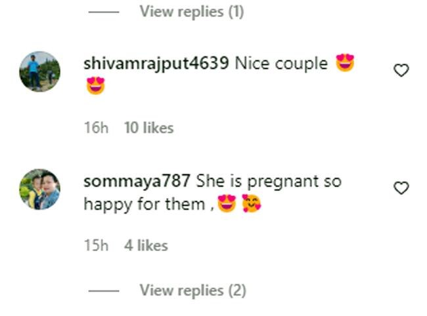Open shivamrajput4639's profile picture

click(x=40, y=71)
